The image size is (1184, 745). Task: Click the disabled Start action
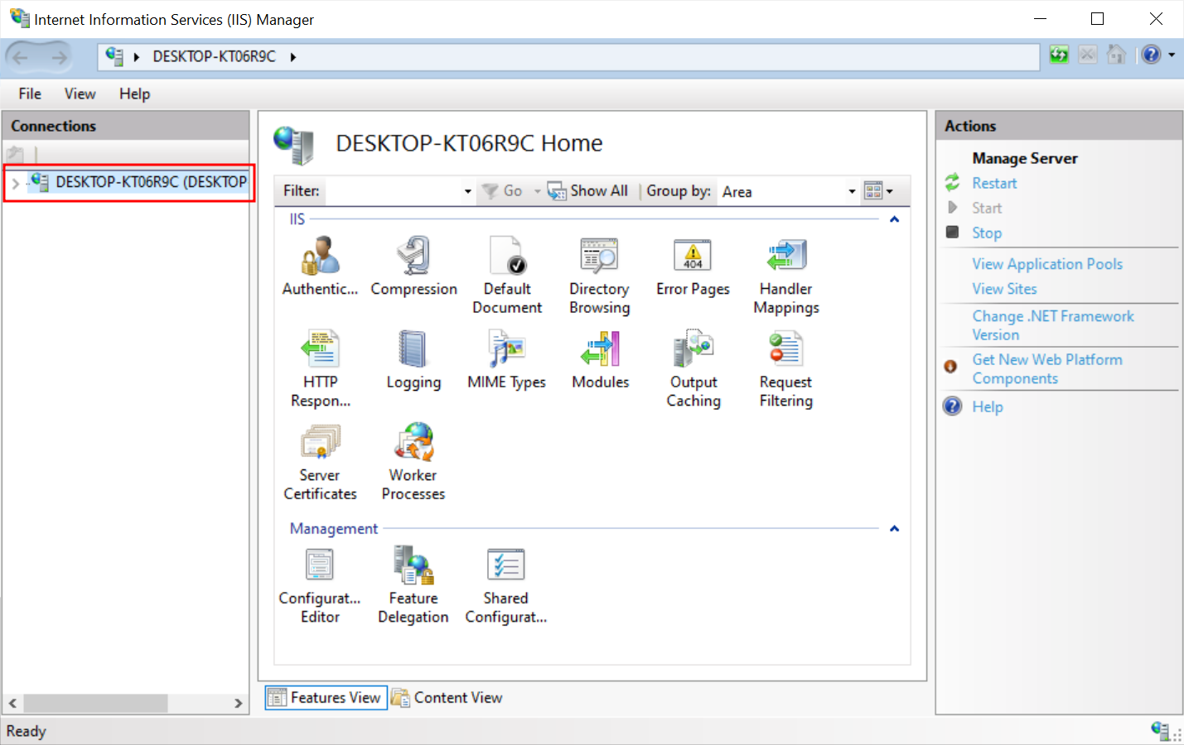987,208
